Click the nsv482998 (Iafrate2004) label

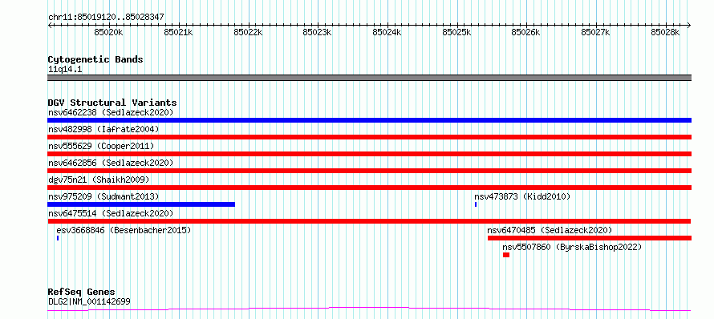click(103, 129)
